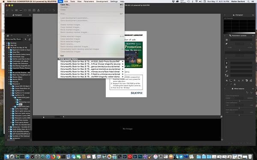
Task: Close the White balance panel with its X
Action: [224, 89]
